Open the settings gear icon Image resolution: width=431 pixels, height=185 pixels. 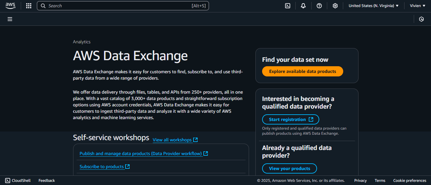click(335, 6)
